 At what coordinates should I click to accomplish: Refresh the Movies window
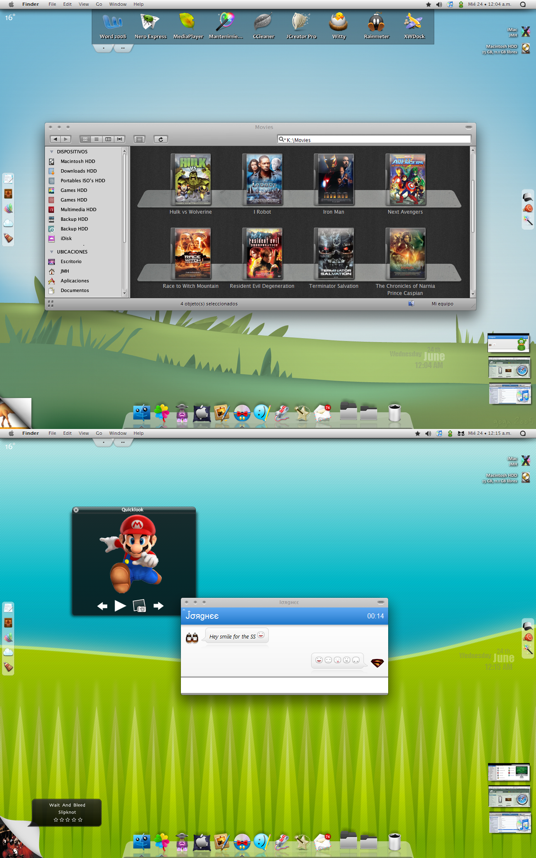click(x=161, y=139)
